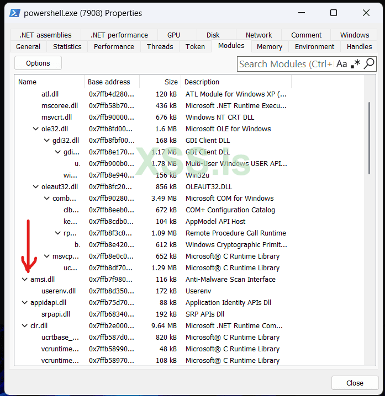Screen dimensions: 385x396
Task: Open the Environment tab
Action: coord(314,47)
